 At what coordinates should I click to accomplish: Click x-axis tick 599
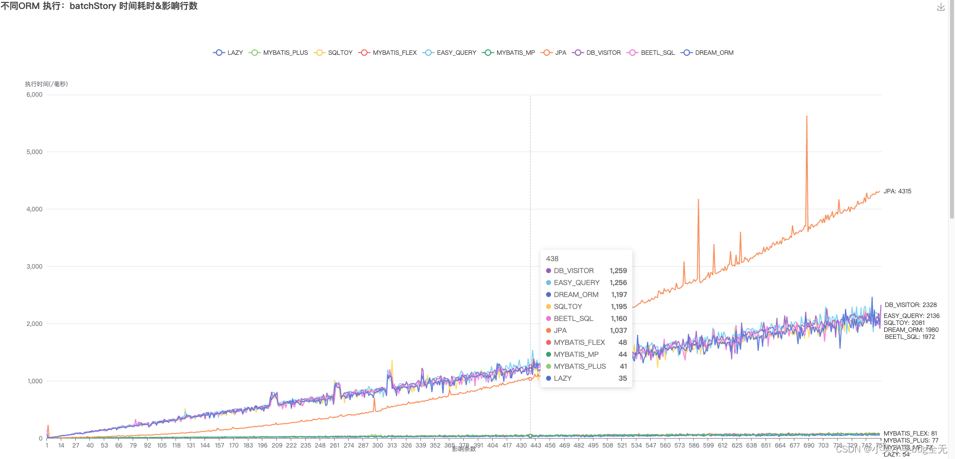click(708, 446)
